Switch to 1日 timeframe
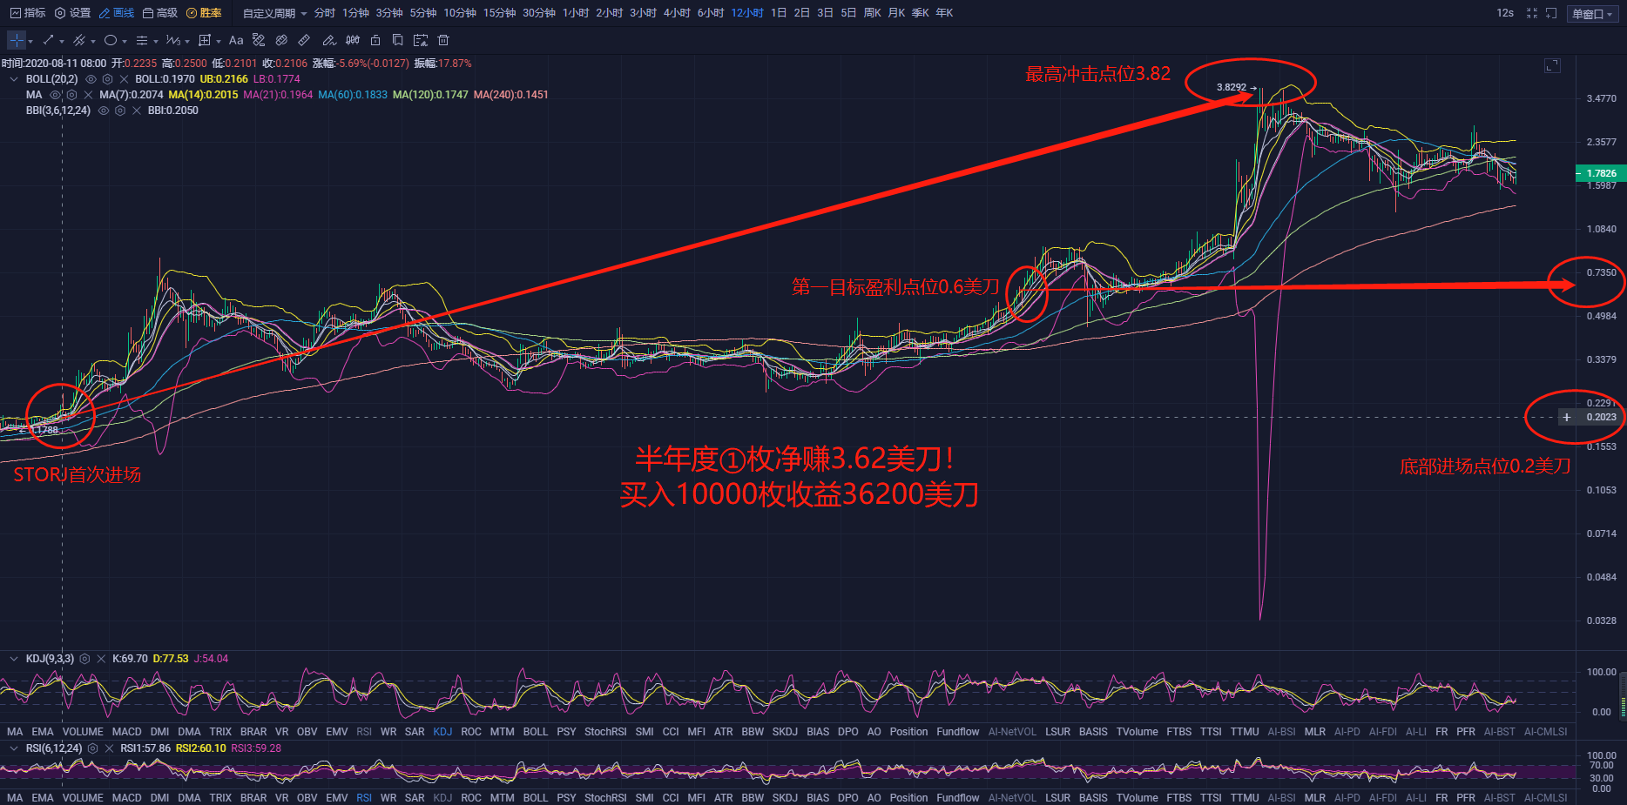 779,13
